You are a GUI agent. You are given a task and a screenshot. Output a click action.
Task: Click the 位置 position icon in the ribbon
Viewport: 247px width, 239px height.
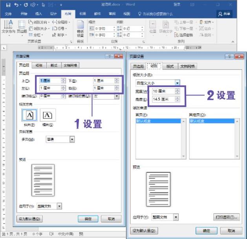[153, 27]
